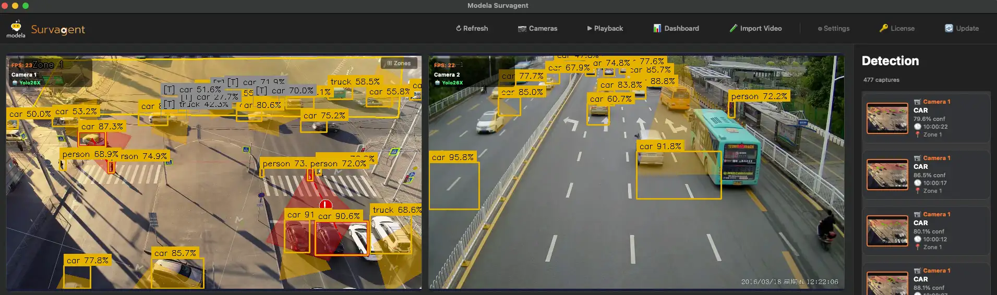This screenshot has width=997, height=295.
Task: Click the Modela bee logo
Action: 16,29
